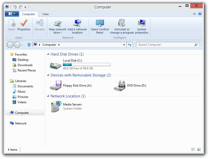Click the Redo icon in title bar
The width and height of the screenshot is (209, 159).
point(20,7)
